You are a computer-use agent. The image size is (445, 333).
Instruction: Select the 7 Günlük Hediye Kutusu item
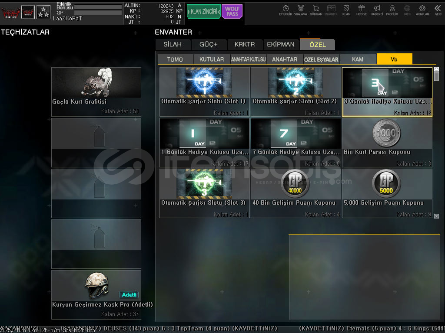pos(296,142)
